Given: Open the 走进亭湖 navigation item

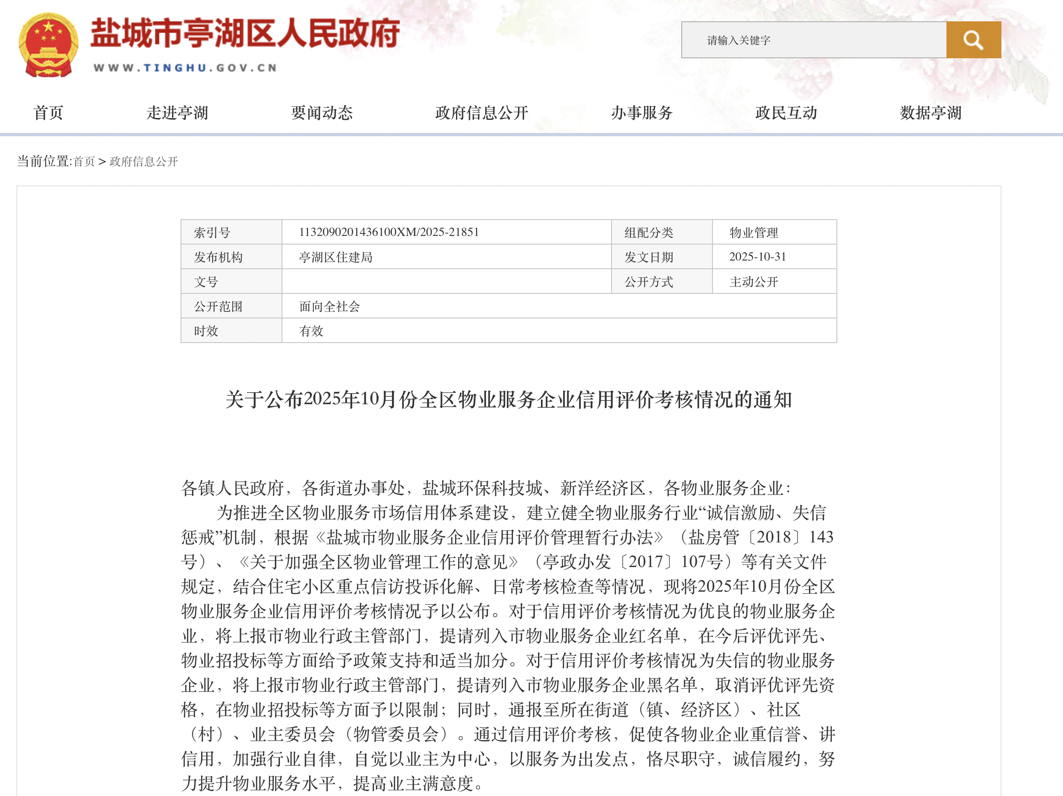Looking at the screenshot, I should tap(177, 113).
